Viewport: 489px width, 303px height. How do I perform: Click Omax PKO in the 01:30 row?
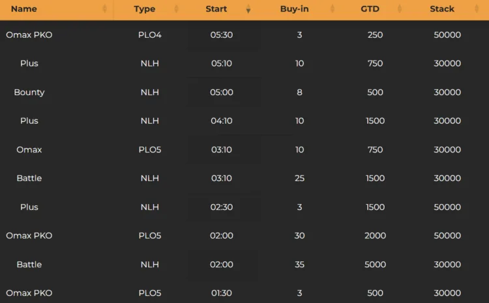pyautogui.click(x=29, y=293)
